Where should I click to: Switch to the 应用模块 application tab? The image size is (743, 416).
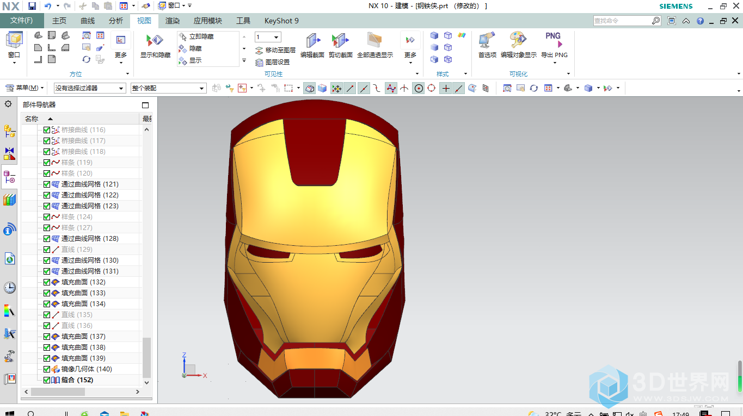208,21
